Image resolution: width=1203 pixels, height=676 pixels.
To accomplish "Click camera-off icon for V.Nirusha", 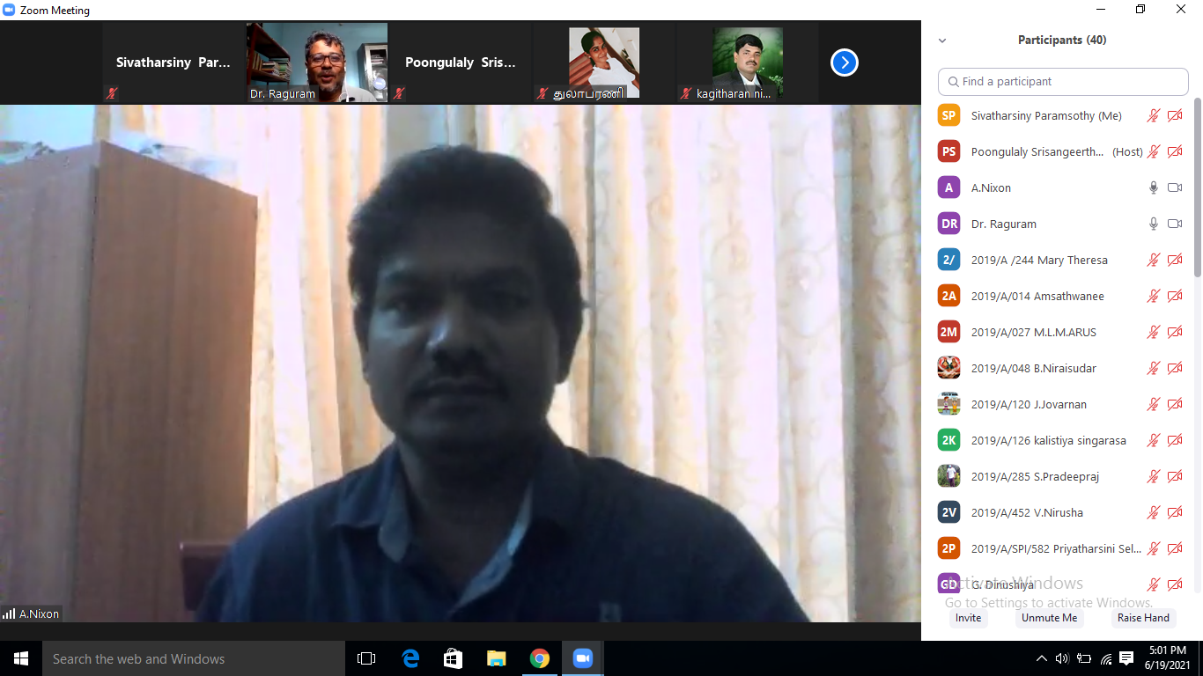I will (x=1175, y=512).
